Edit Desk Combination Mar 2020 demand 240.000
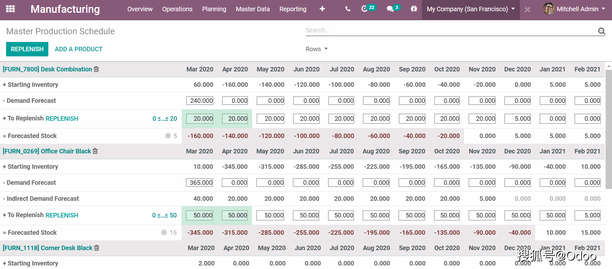This screenshot has width=612, height=269. click(x=200, y=101)
